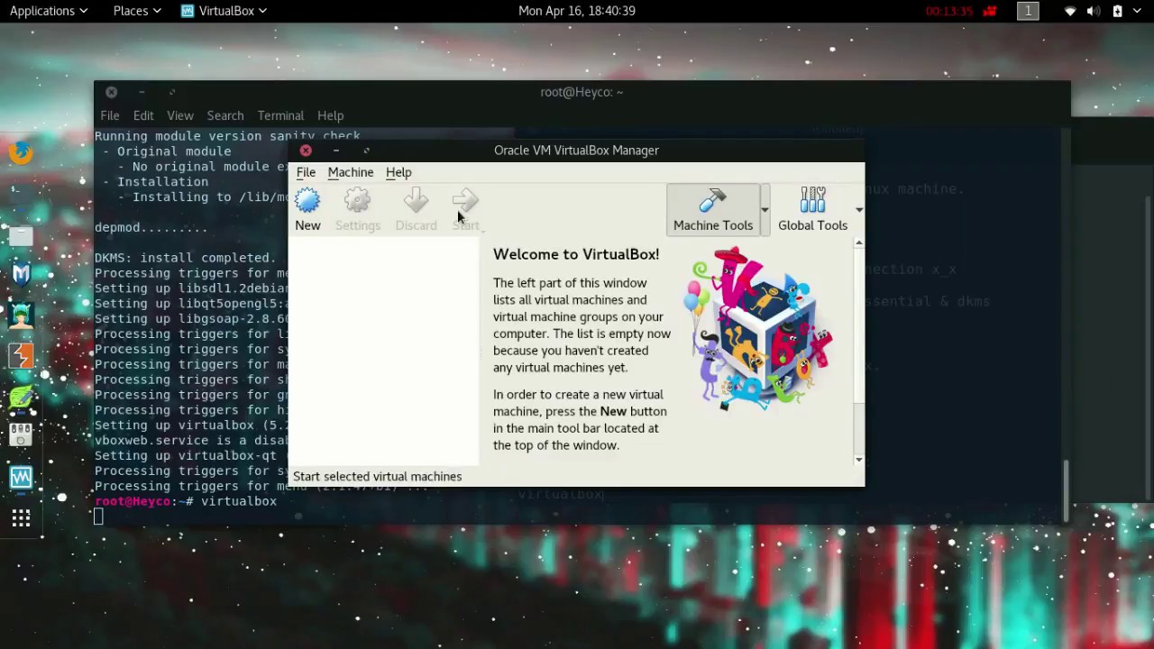Open the green leaf notes dock icon
This screenshot has height=649, width=1154.
coord(21,397)
